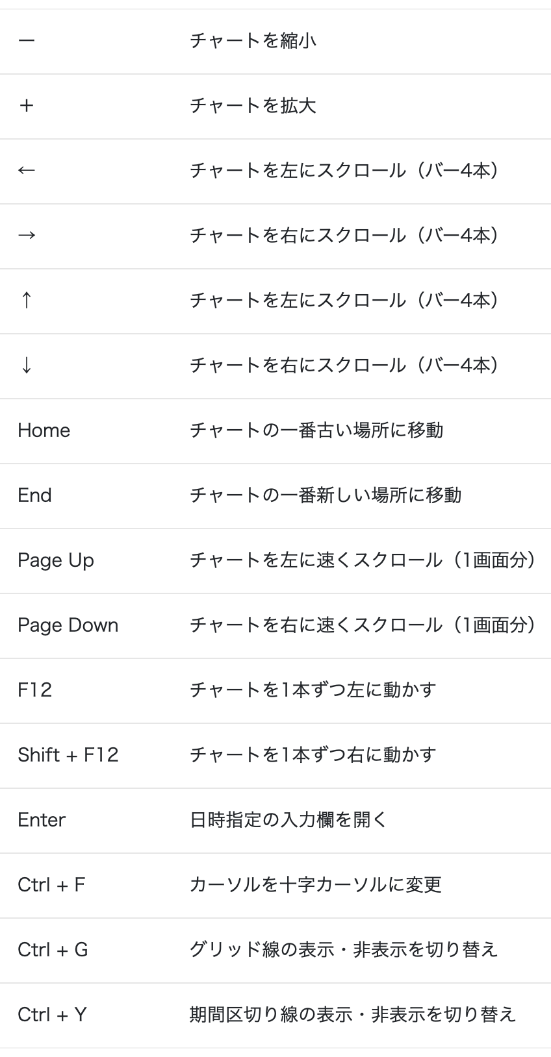Select the チャートを拡大 description
The height and width of the screenshot is (1057, 551).
point(253,106)
